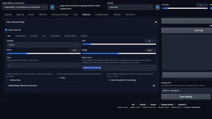The image size is (212, 119).
Task: Open the API link in footer
Action: 133,104
